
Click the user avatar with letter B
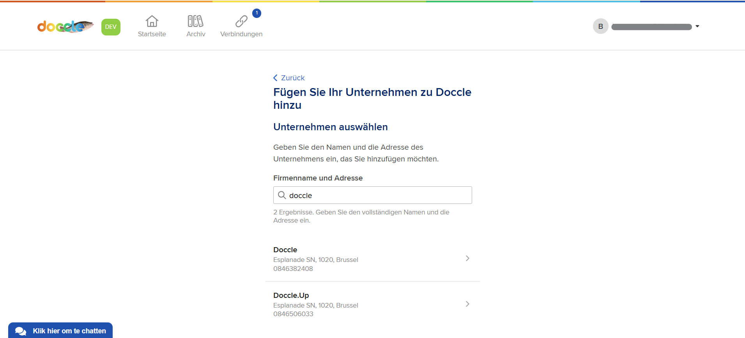click(x=600, y=27)
